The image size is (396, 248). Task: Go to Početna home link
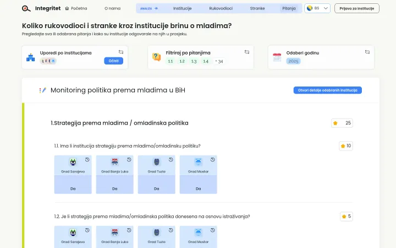click(x=76, y=8)
